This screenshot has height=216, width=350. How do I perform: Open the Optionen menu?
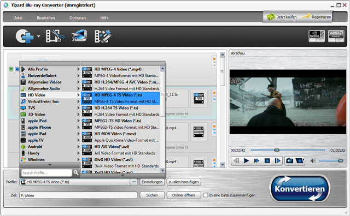78,18
